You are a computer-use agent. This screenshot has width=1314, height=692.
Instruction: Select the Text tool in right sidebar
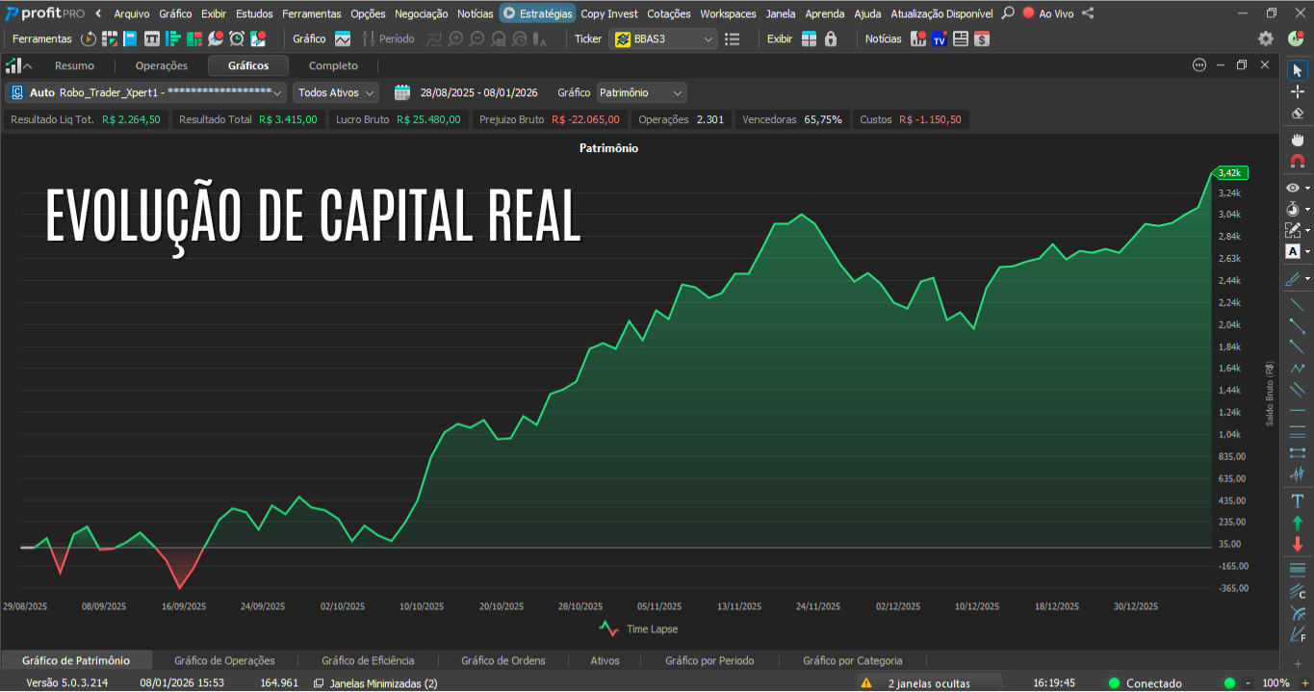[x=1296, y=500]
